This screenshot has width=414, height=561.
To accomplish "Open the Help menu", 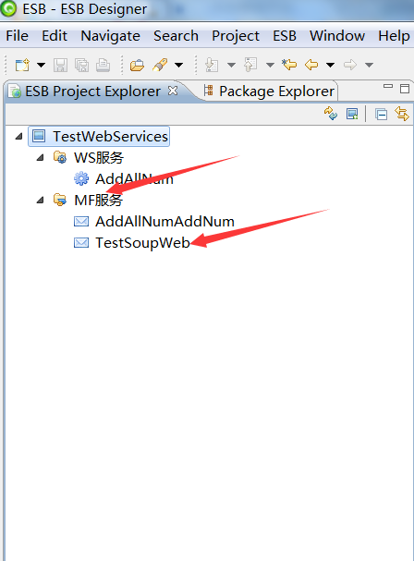I will [x=394, y=36].
